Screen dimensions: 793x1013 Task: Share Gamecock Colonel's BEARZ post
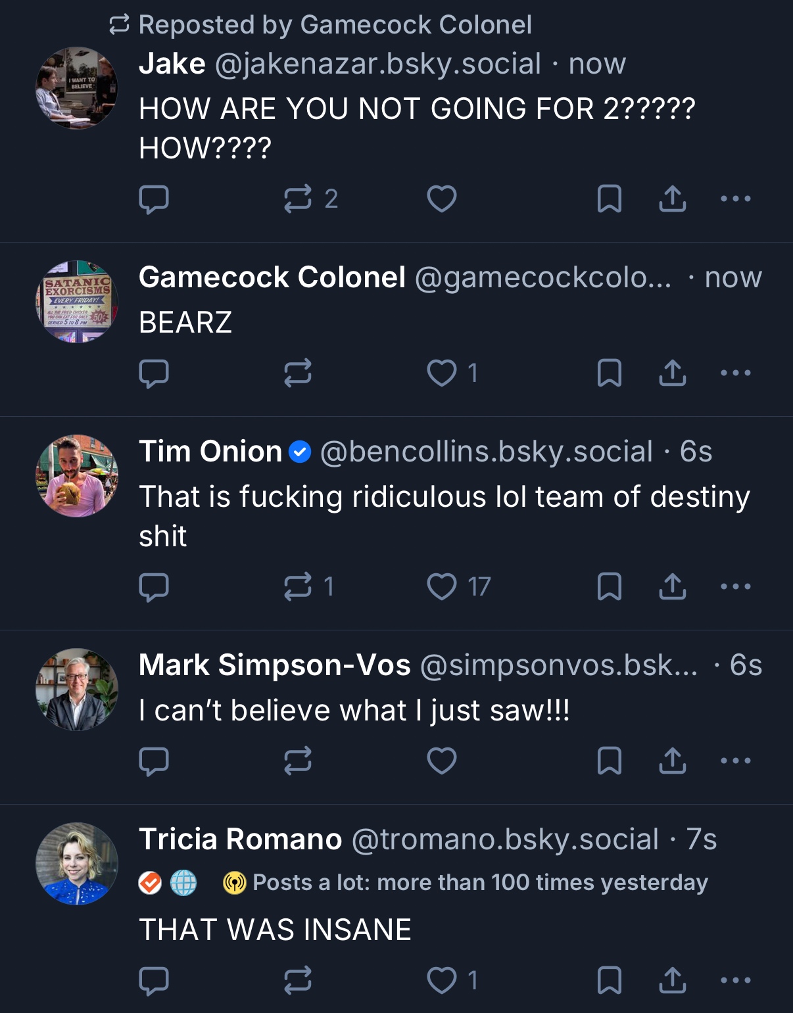click(672, 373)
